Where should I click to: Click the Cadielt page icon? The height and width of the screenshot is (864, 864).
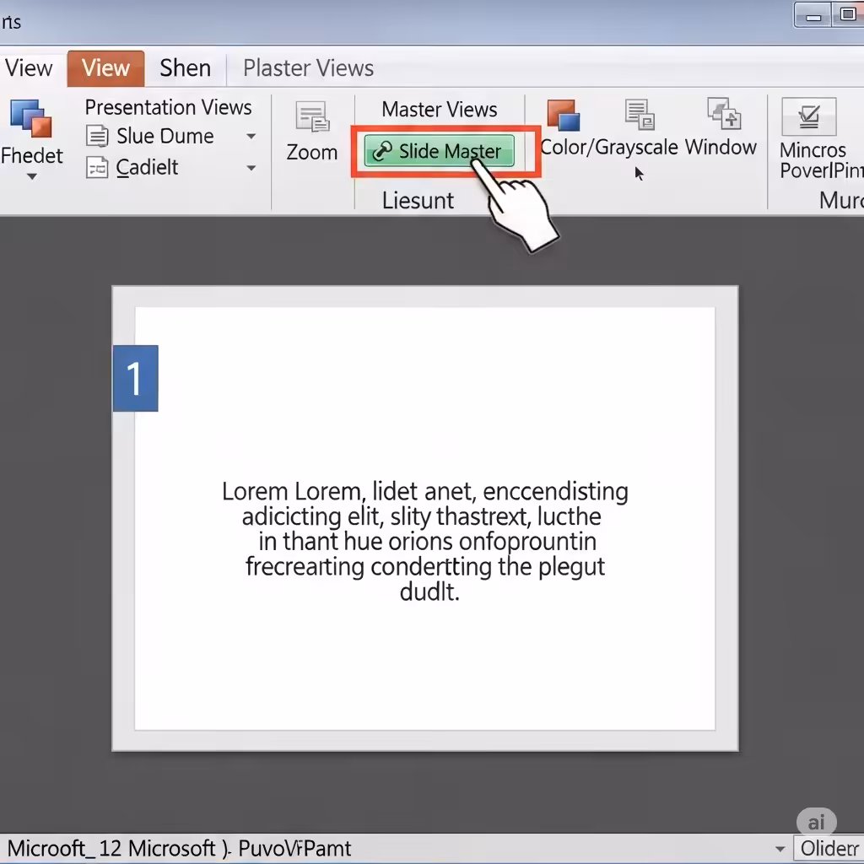98,168
